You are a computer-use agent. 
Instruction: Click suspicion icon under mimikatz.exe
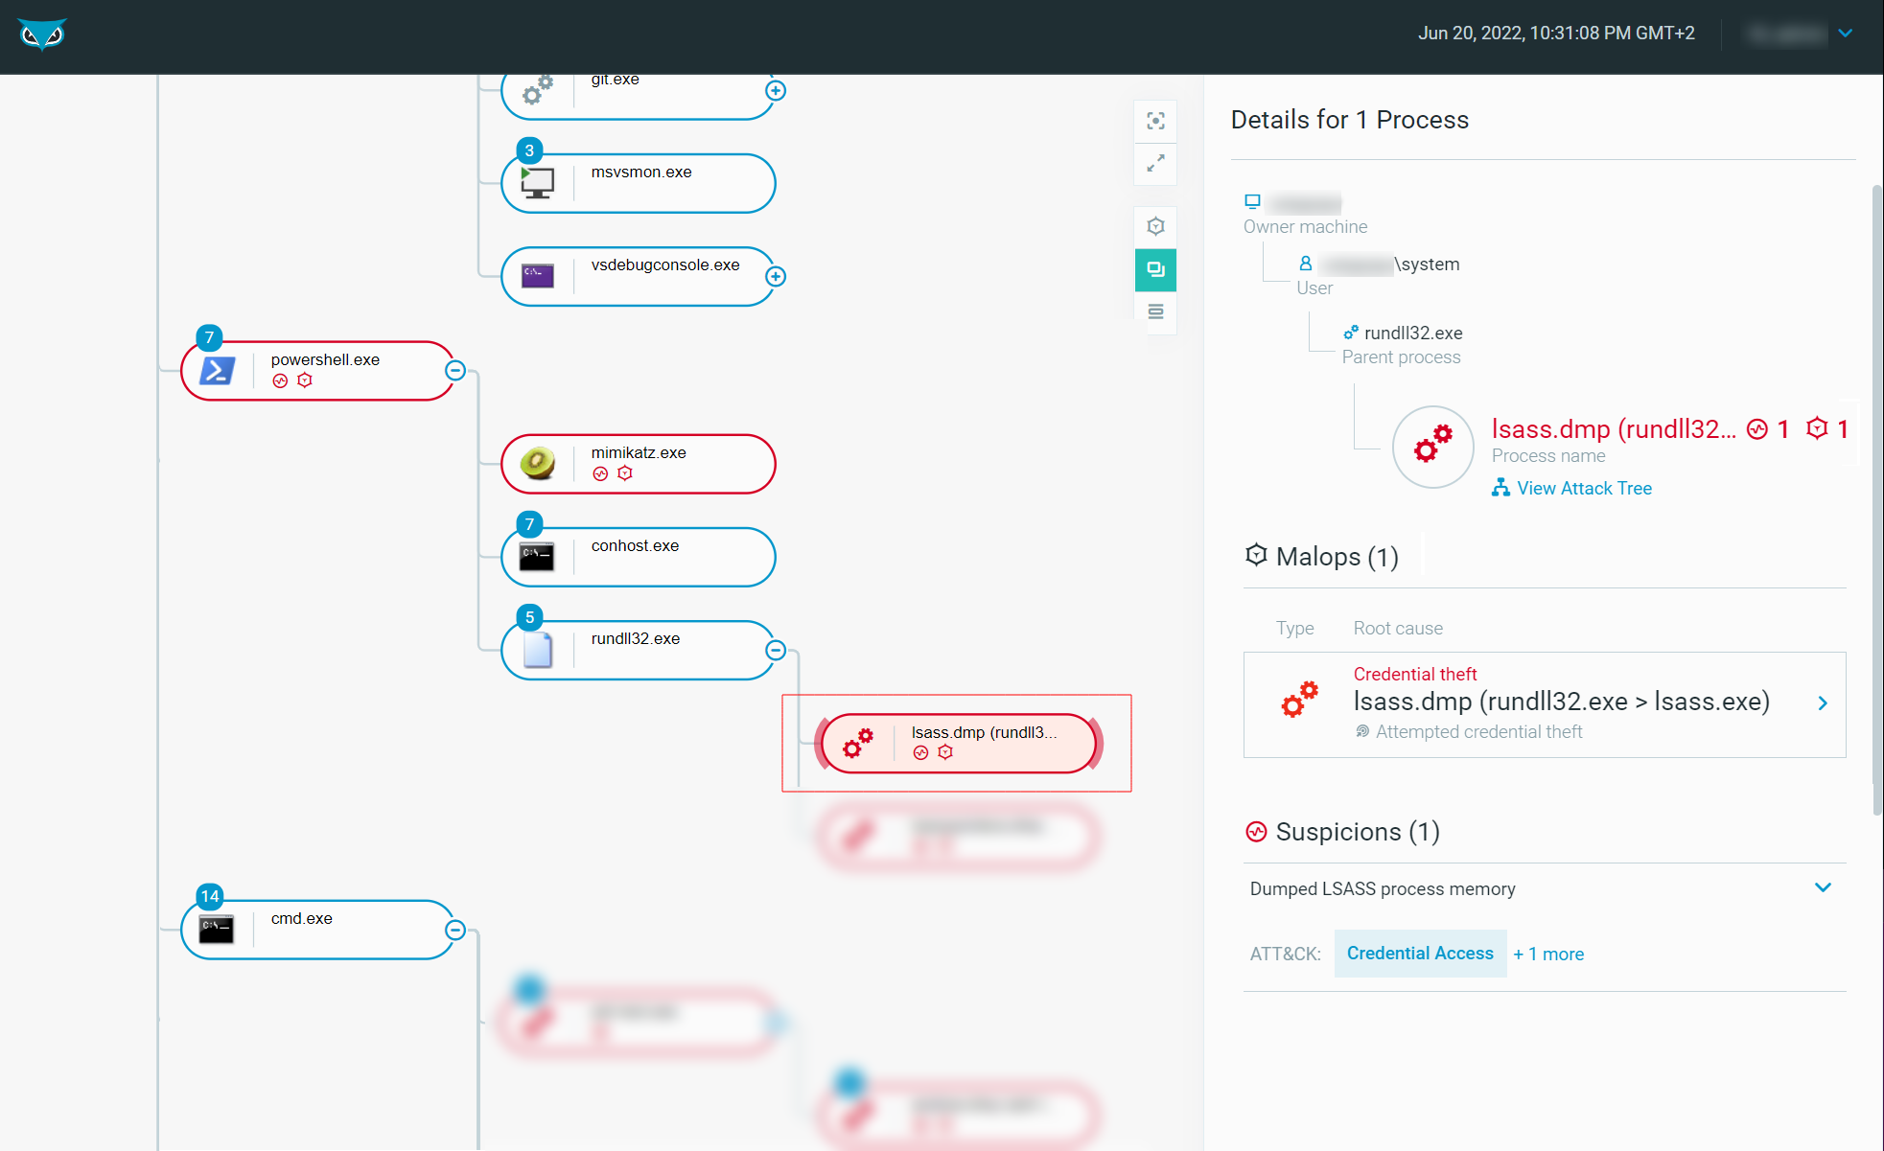[600, 473]
